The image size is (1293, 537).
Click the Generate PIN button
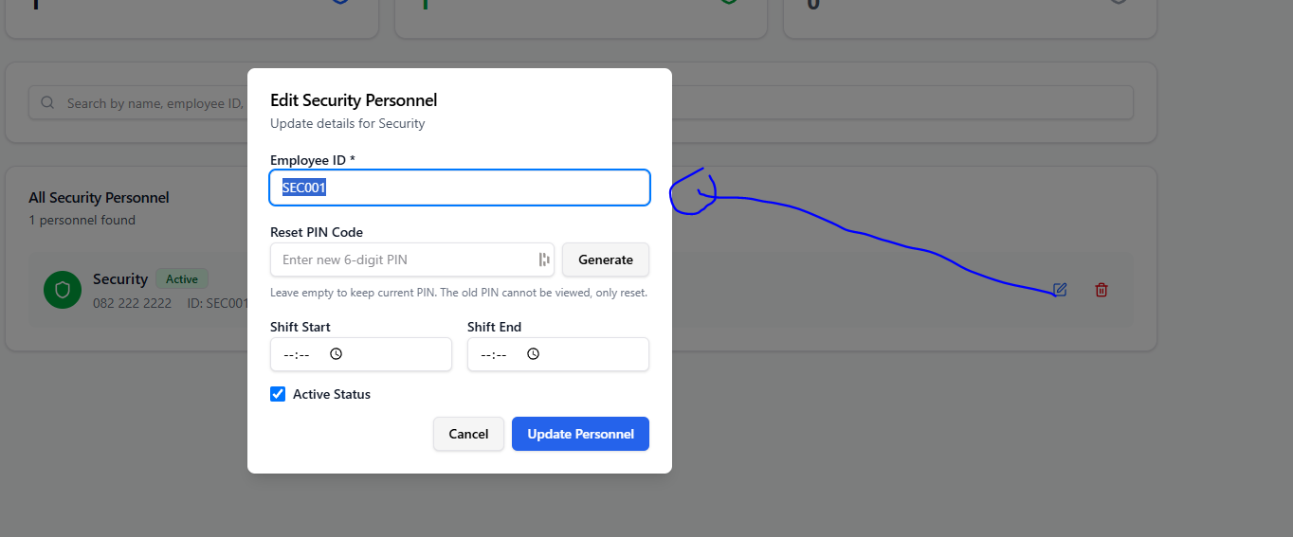coord(606,260)
